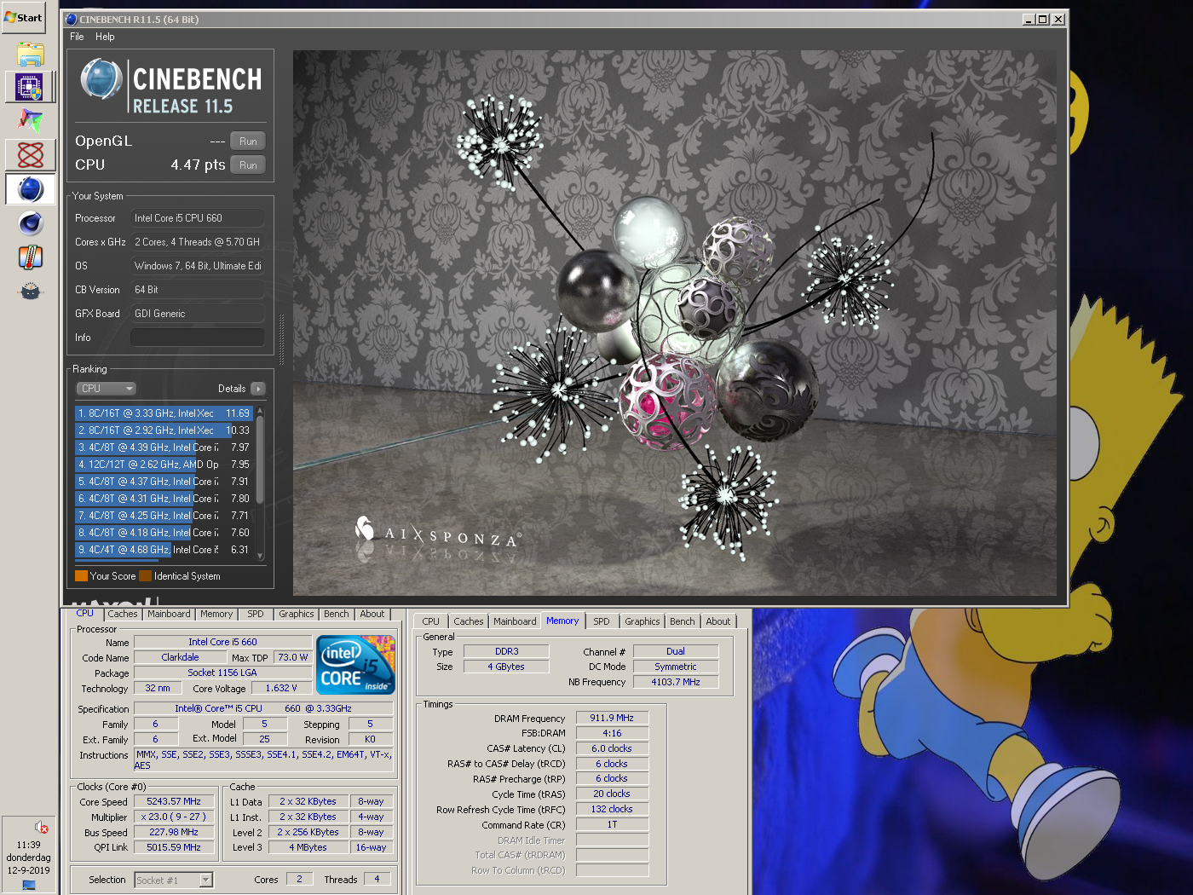The height and width of the screenshot is (895, 1193).
Task: Click Processor value Intel Core i5 CPU 660
Action: [197, 218]
